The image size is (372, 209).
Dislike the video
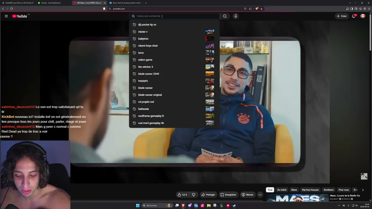tap(194, 195)
